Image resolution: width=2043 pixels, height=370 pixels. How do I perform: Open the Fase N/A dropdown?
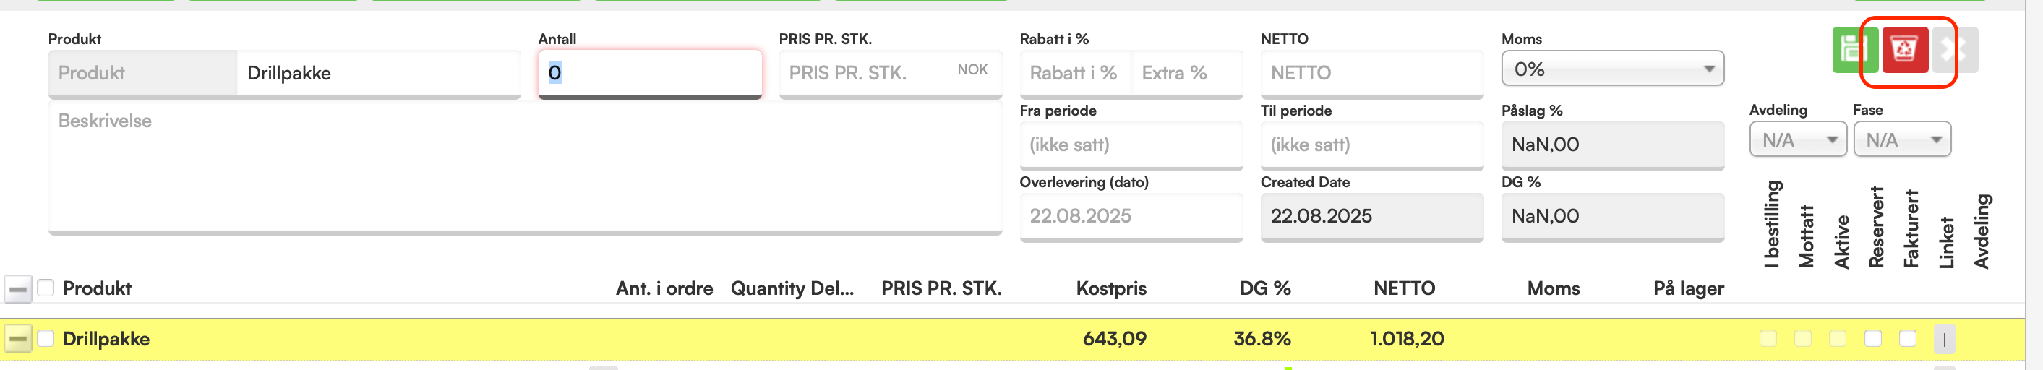tap(1902, 140)
